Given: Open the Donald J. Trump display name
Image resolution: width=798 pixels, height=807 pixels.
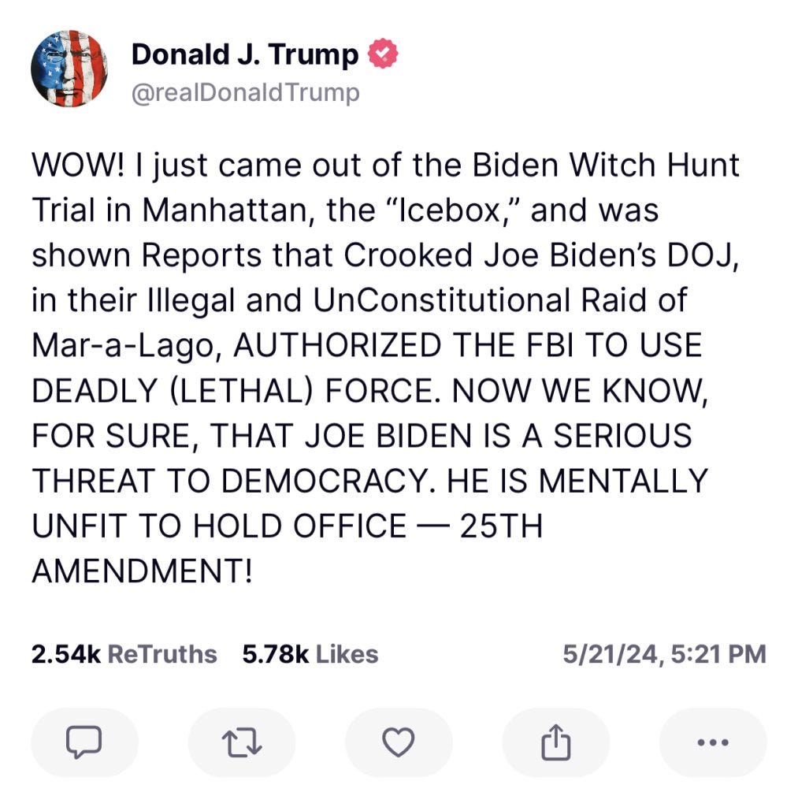Looking at the screenshot, I should [x=245, y=54].
